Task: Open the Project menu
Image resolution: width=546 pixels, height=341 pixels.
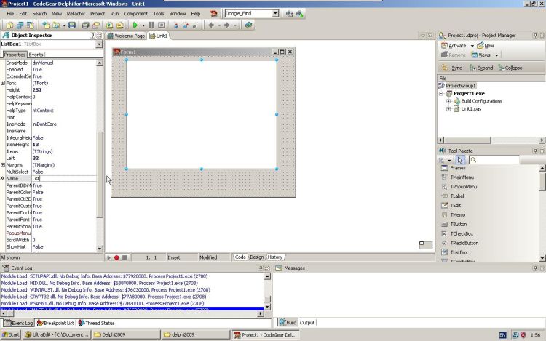Action: click(98, 14)
